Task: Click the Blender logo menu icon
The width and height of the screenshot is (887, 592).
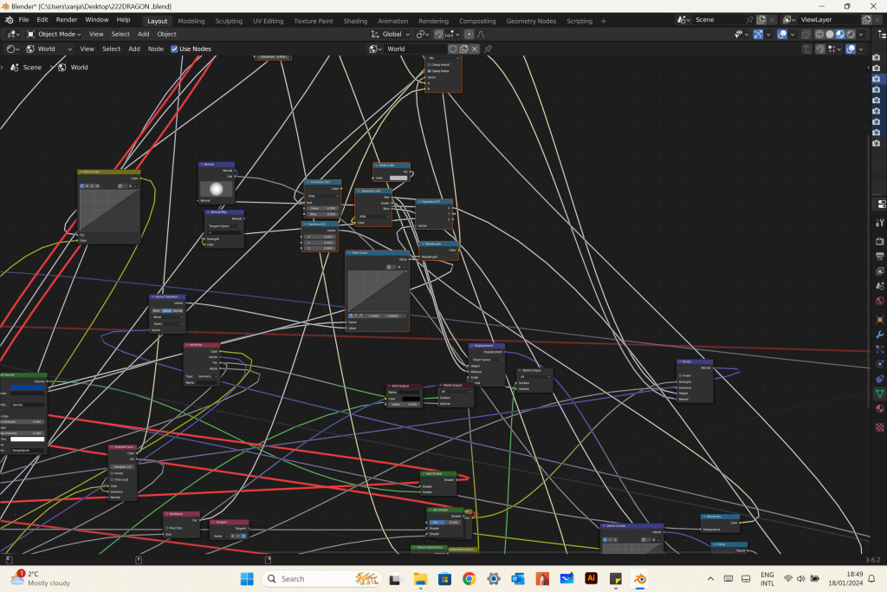Action: pyautogui.click(x=9, y=20)
